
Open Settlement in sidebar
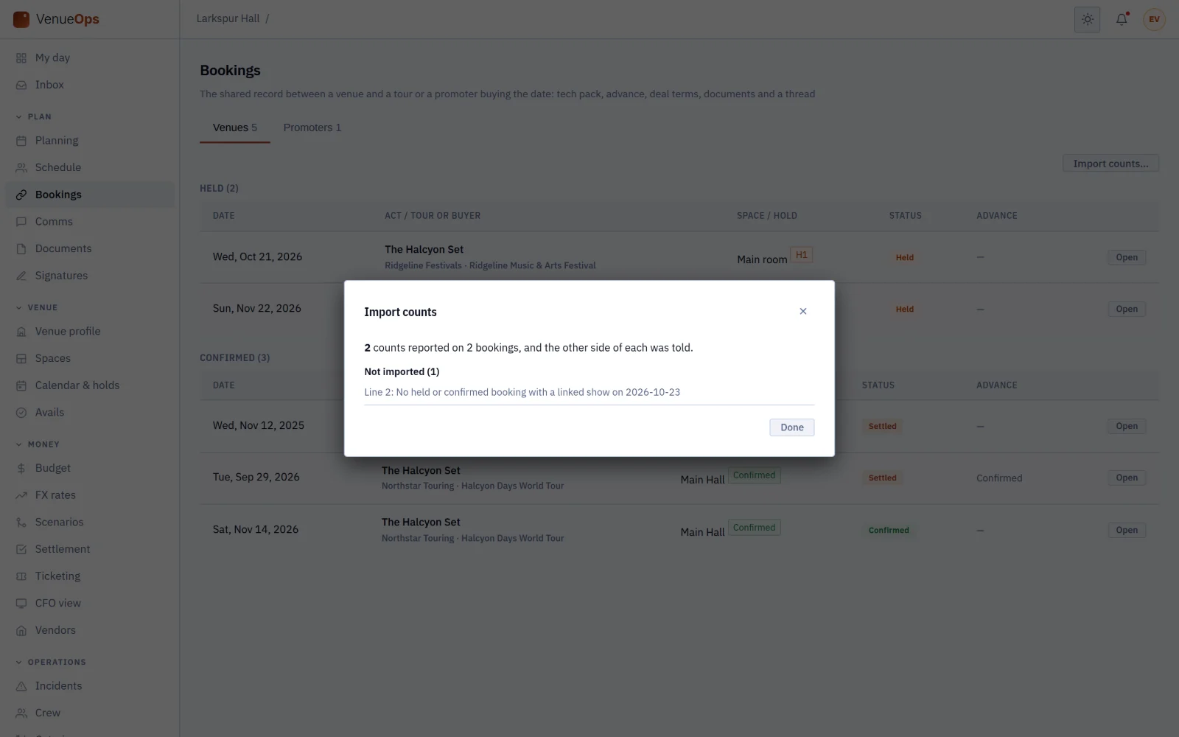[91, 549]
